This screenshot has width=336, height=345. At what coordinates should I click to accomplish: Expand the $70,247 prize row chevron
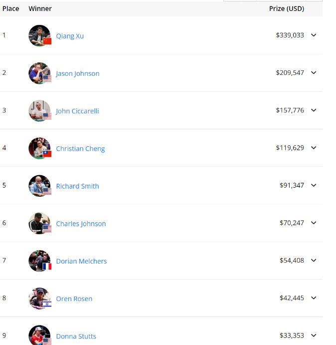[314, 223]
